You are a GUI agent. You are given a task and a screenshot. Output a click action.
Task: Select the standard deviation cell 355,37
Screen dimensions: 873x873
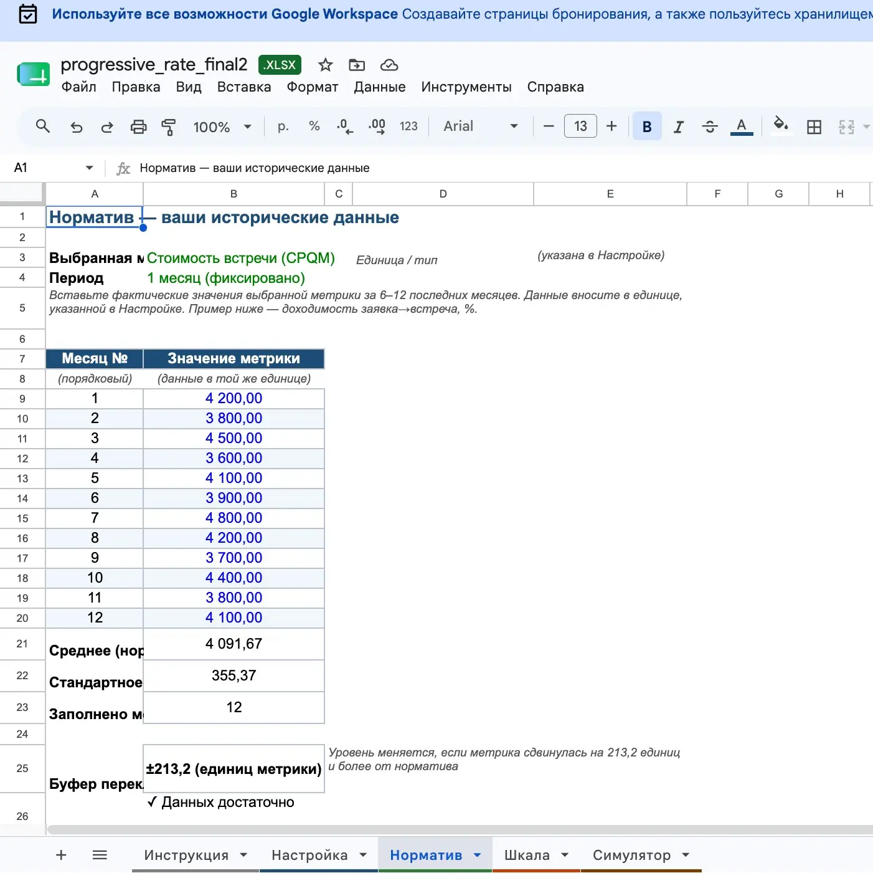click(x=234, y=675)
